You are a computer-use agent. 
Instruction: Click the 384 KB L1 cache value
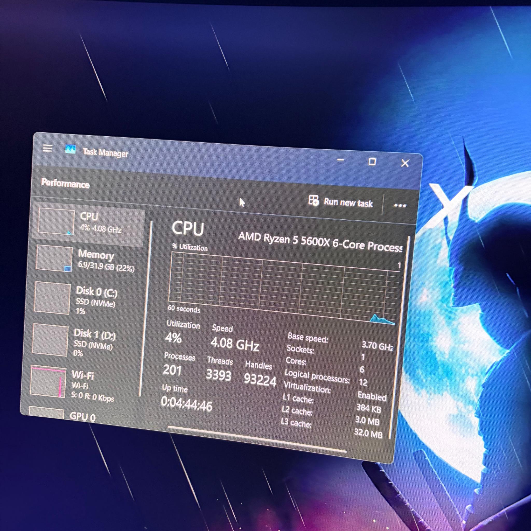(x=369, y=408)
